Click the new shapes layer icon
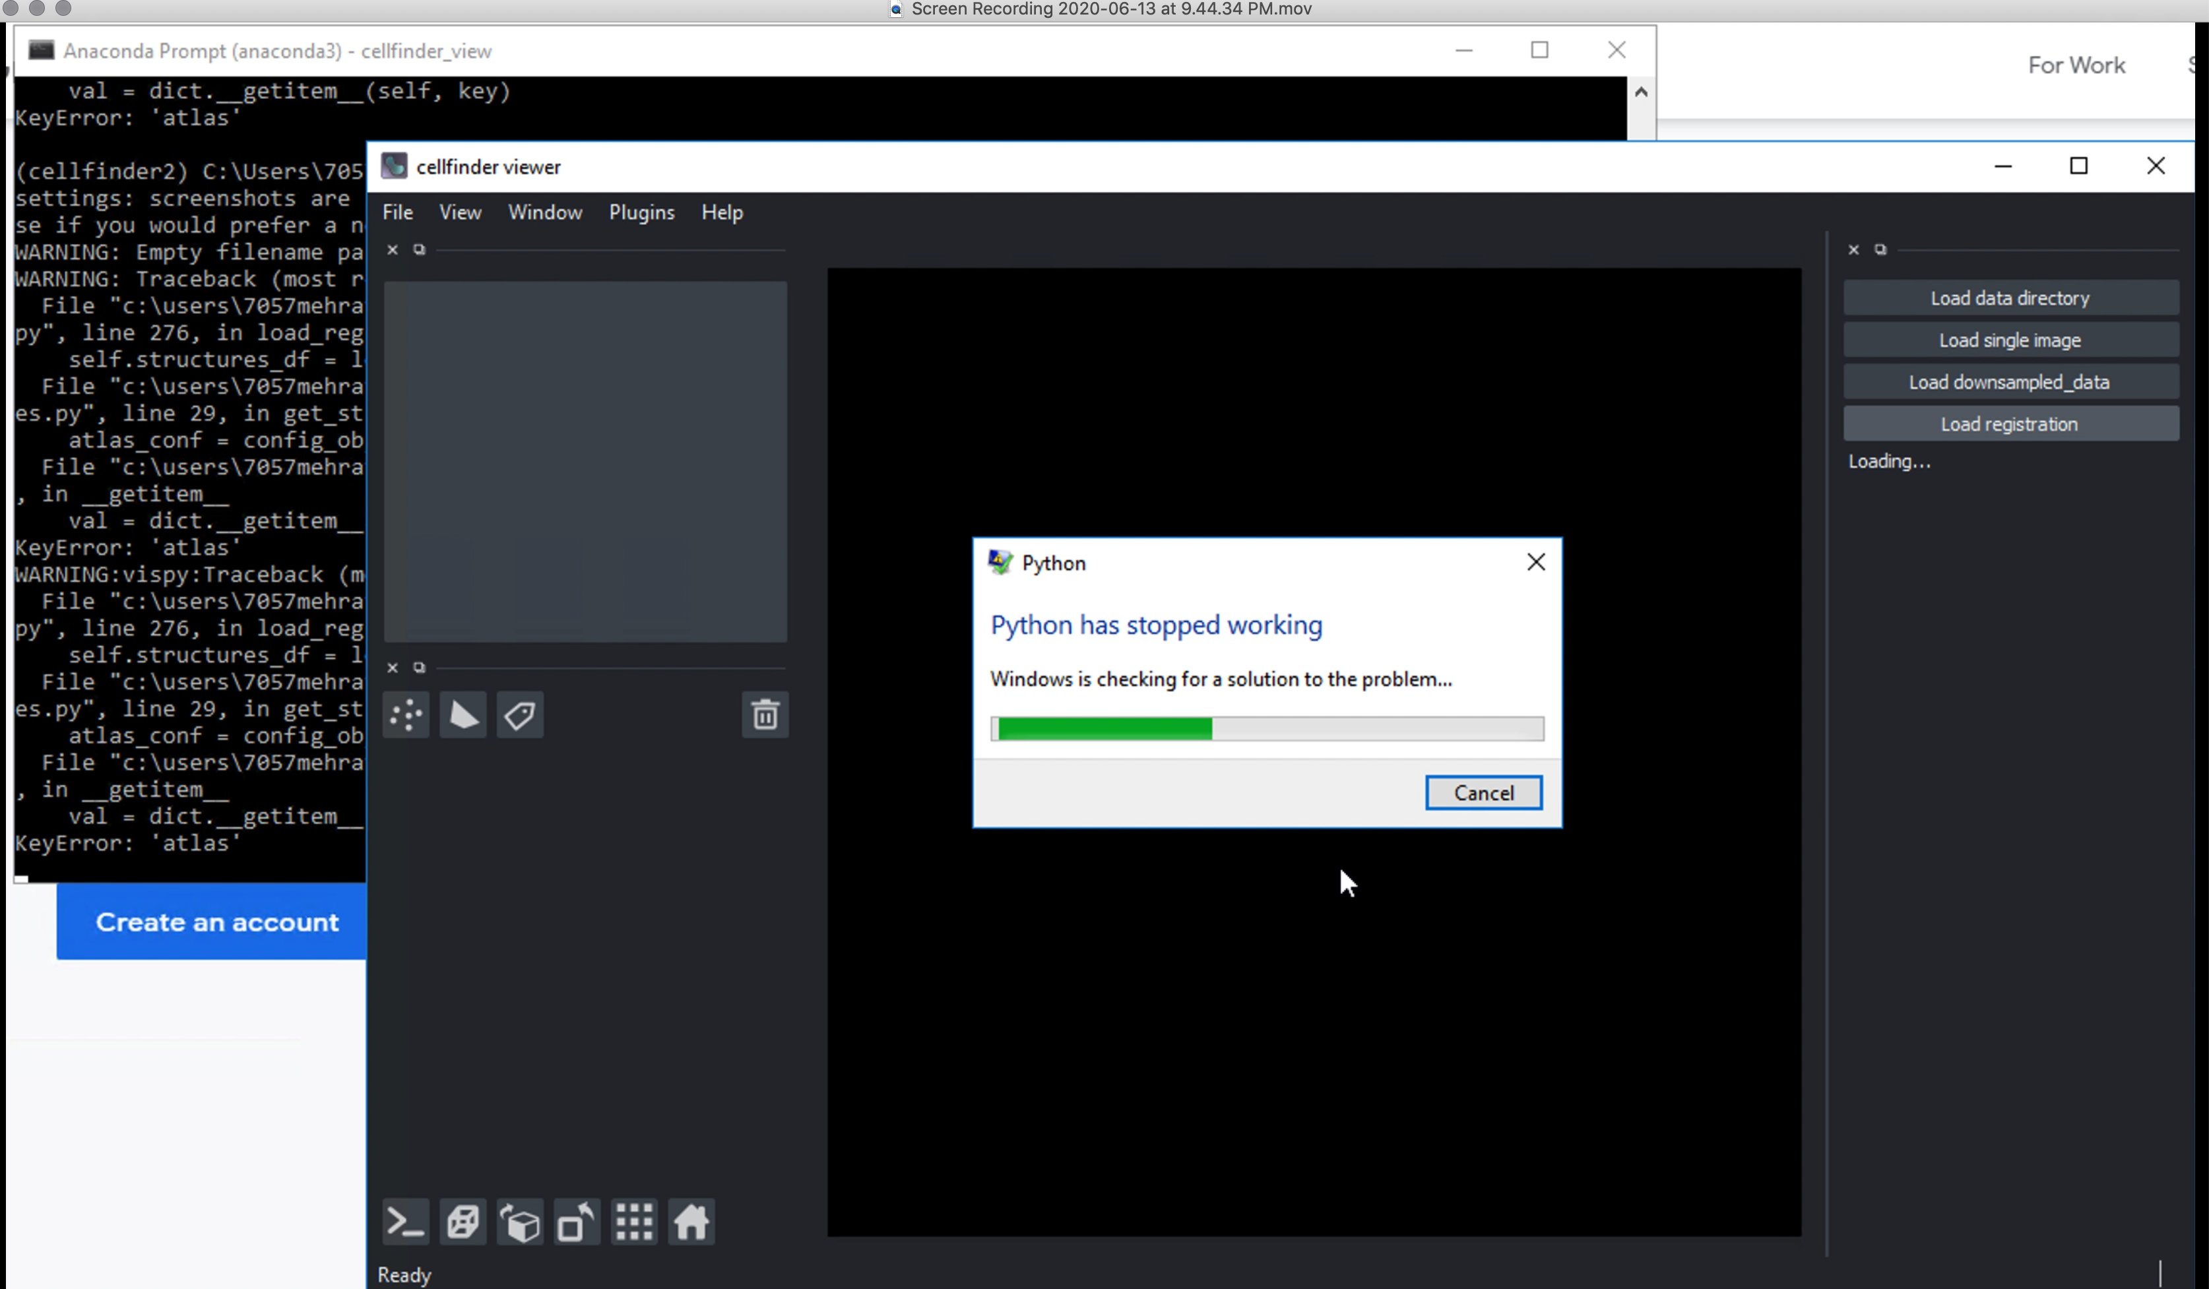 [463, 715]
